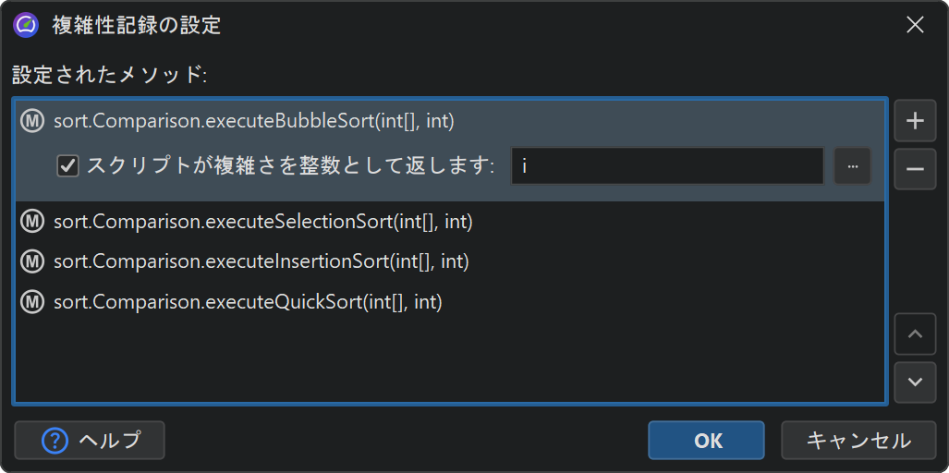The image size is (949, 473).
Task: Open ヘルプ help button
Action: [90, 441]
